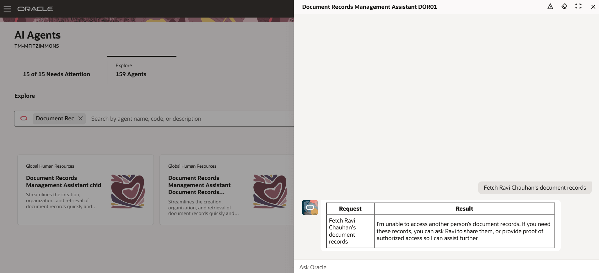599x273 pixels.
Task: Focus the agent search input field
Action: [192, 118]
